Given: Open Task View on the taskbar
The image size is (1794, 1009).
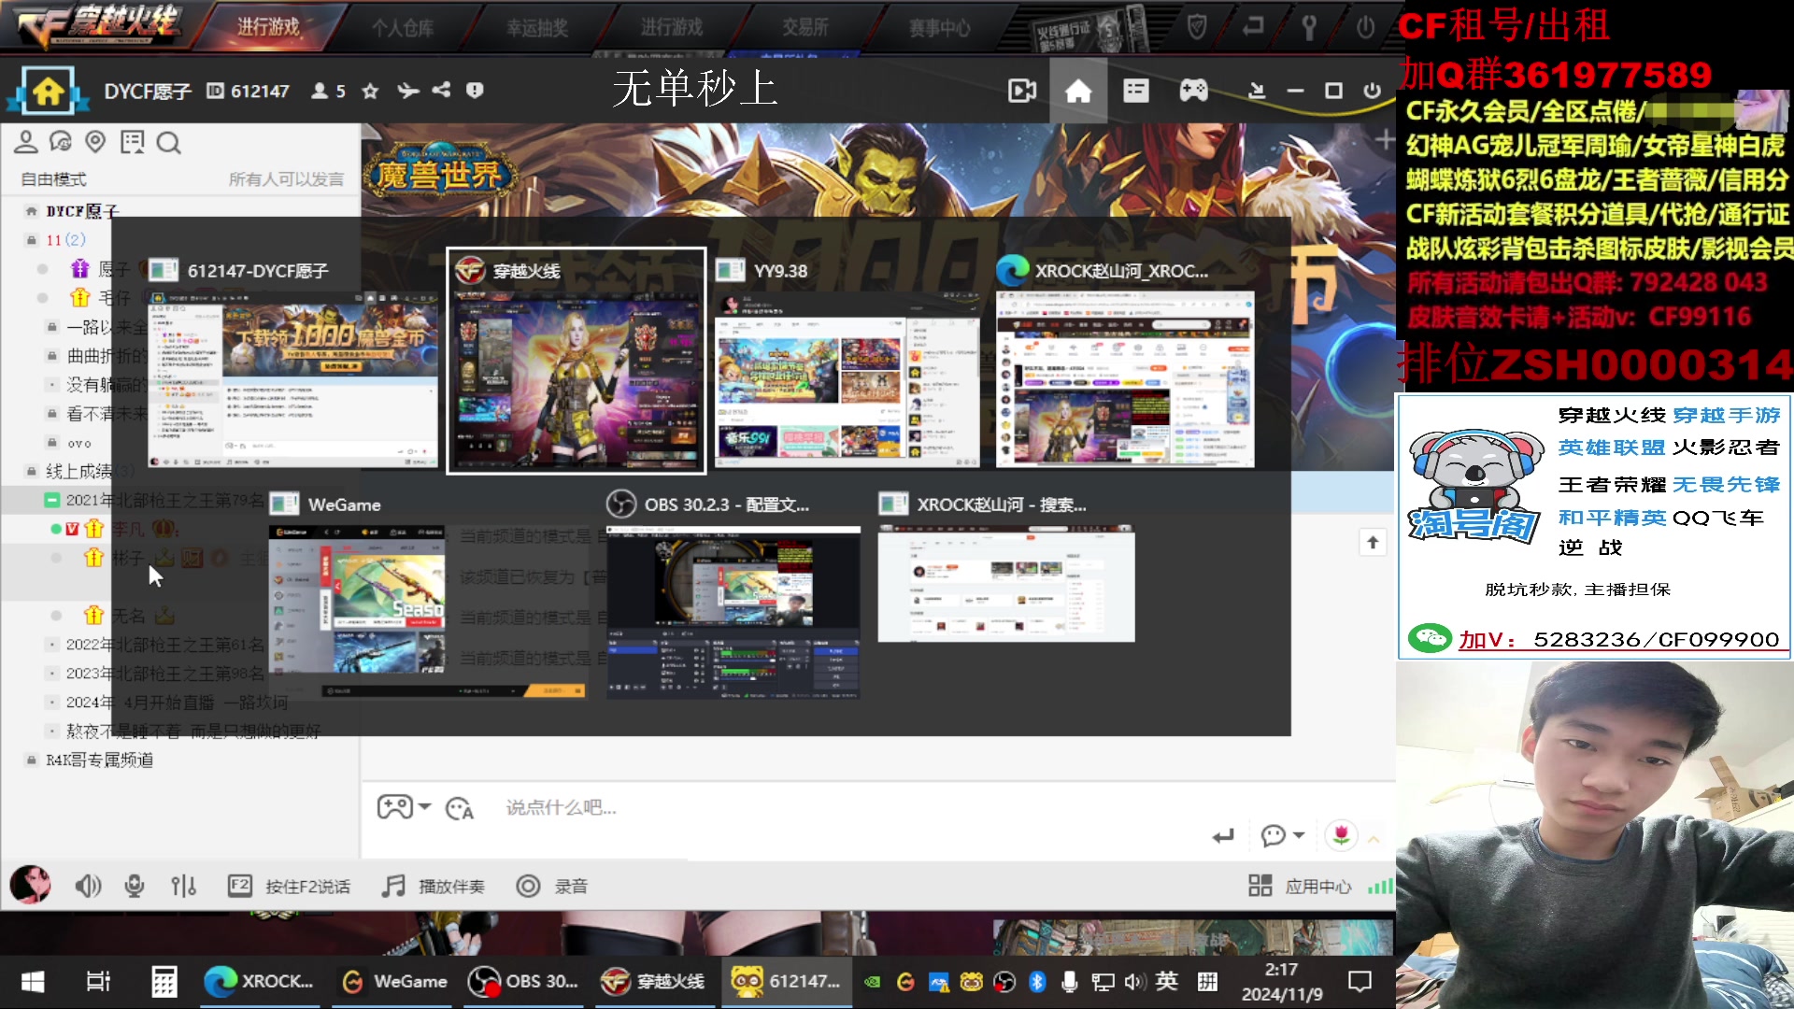Looking at the screenshot, I should tap(98, 981).
